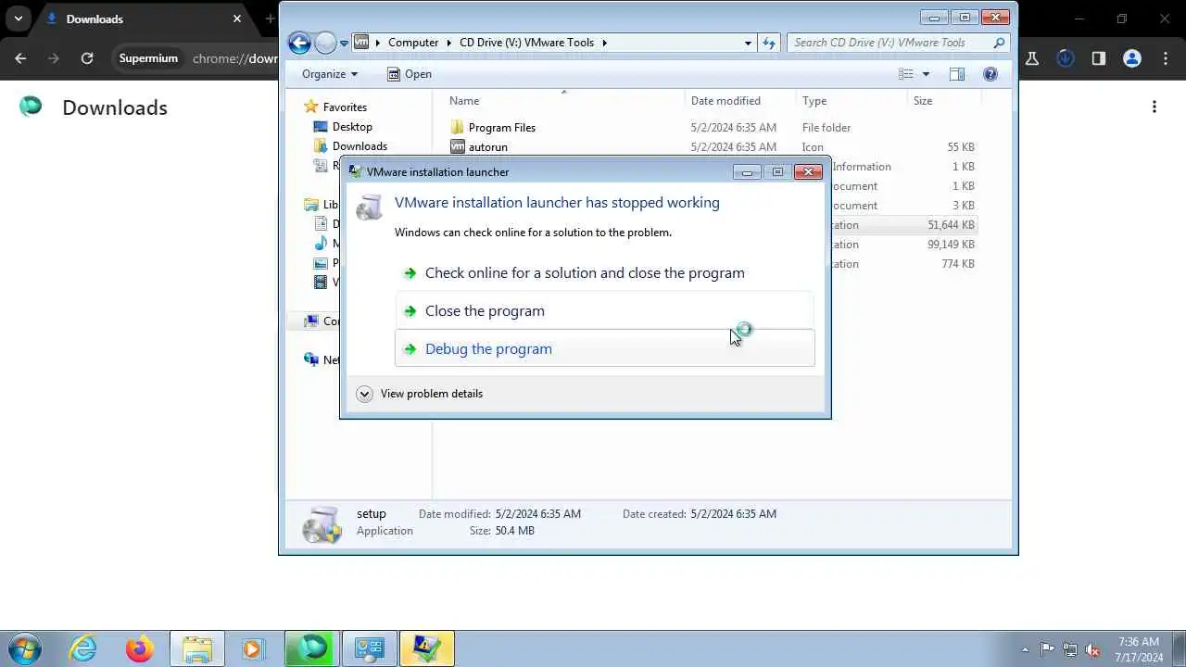Click the 51,644 KB size cell

pos(951,225)
